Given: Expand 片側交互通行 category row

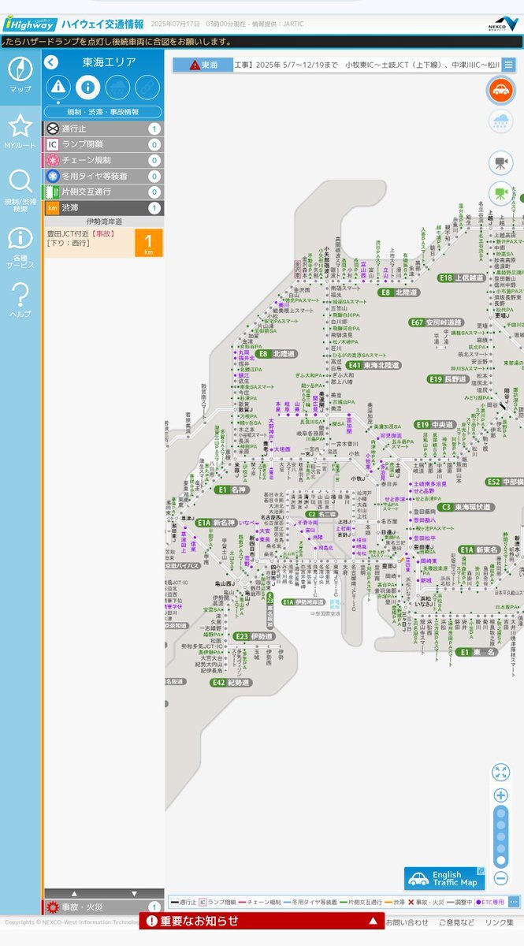Looking at the screenshot, I should (x=102, y=192).
